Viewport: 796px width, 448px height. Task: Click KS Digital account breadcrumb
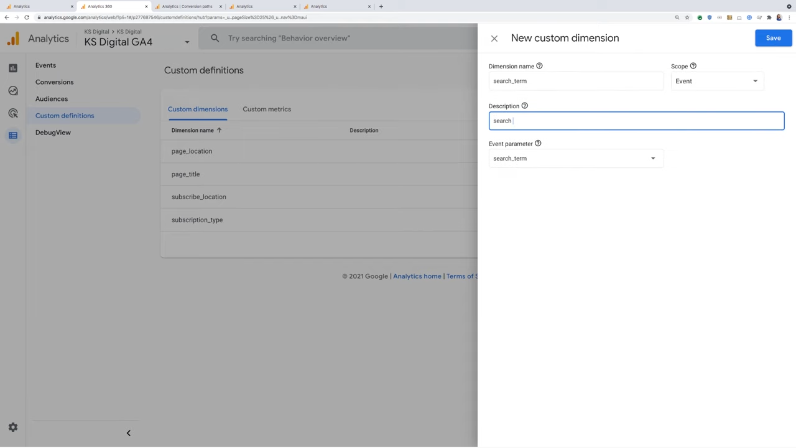(x=96, y=32)
